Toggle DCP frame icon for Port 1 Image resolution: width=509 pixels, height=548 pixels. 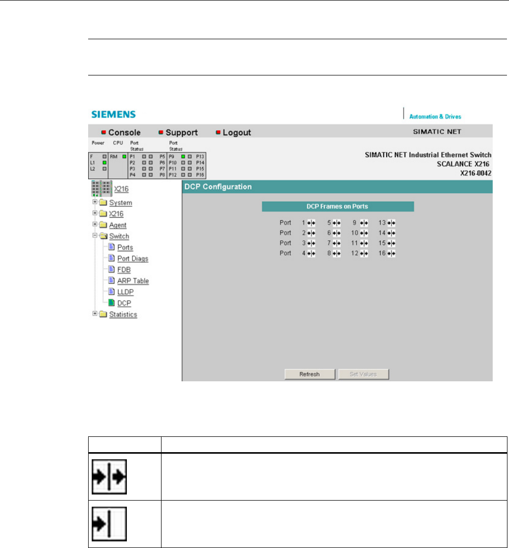click(x=311, y=223)
